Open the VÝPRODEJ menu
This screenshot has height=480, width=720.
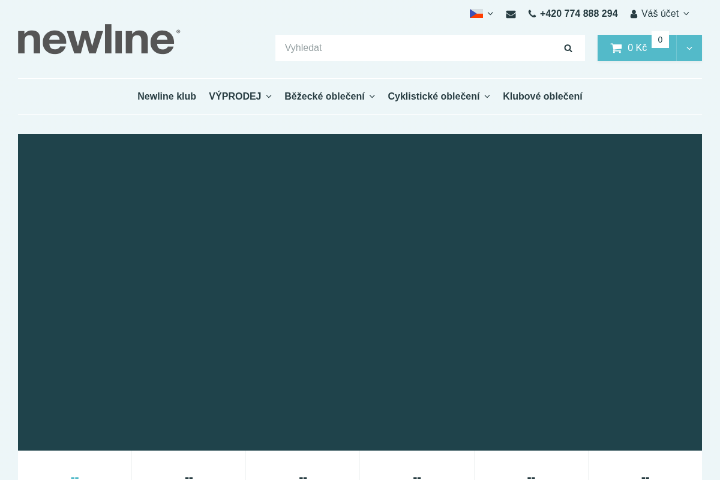click(x=240, y=97)
